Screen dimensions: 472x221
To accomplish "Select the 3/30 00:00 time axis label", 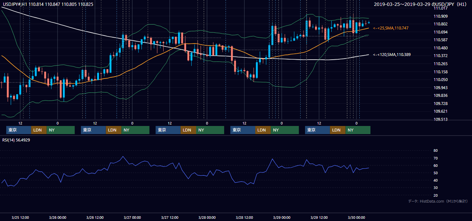I will pyautogui.click(x=356, y=217).
